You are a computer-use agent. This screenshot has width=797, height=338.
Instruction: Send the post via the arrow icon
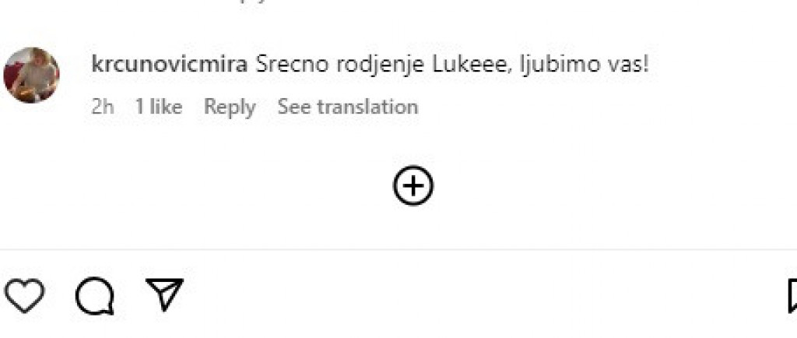pos(164,294)
